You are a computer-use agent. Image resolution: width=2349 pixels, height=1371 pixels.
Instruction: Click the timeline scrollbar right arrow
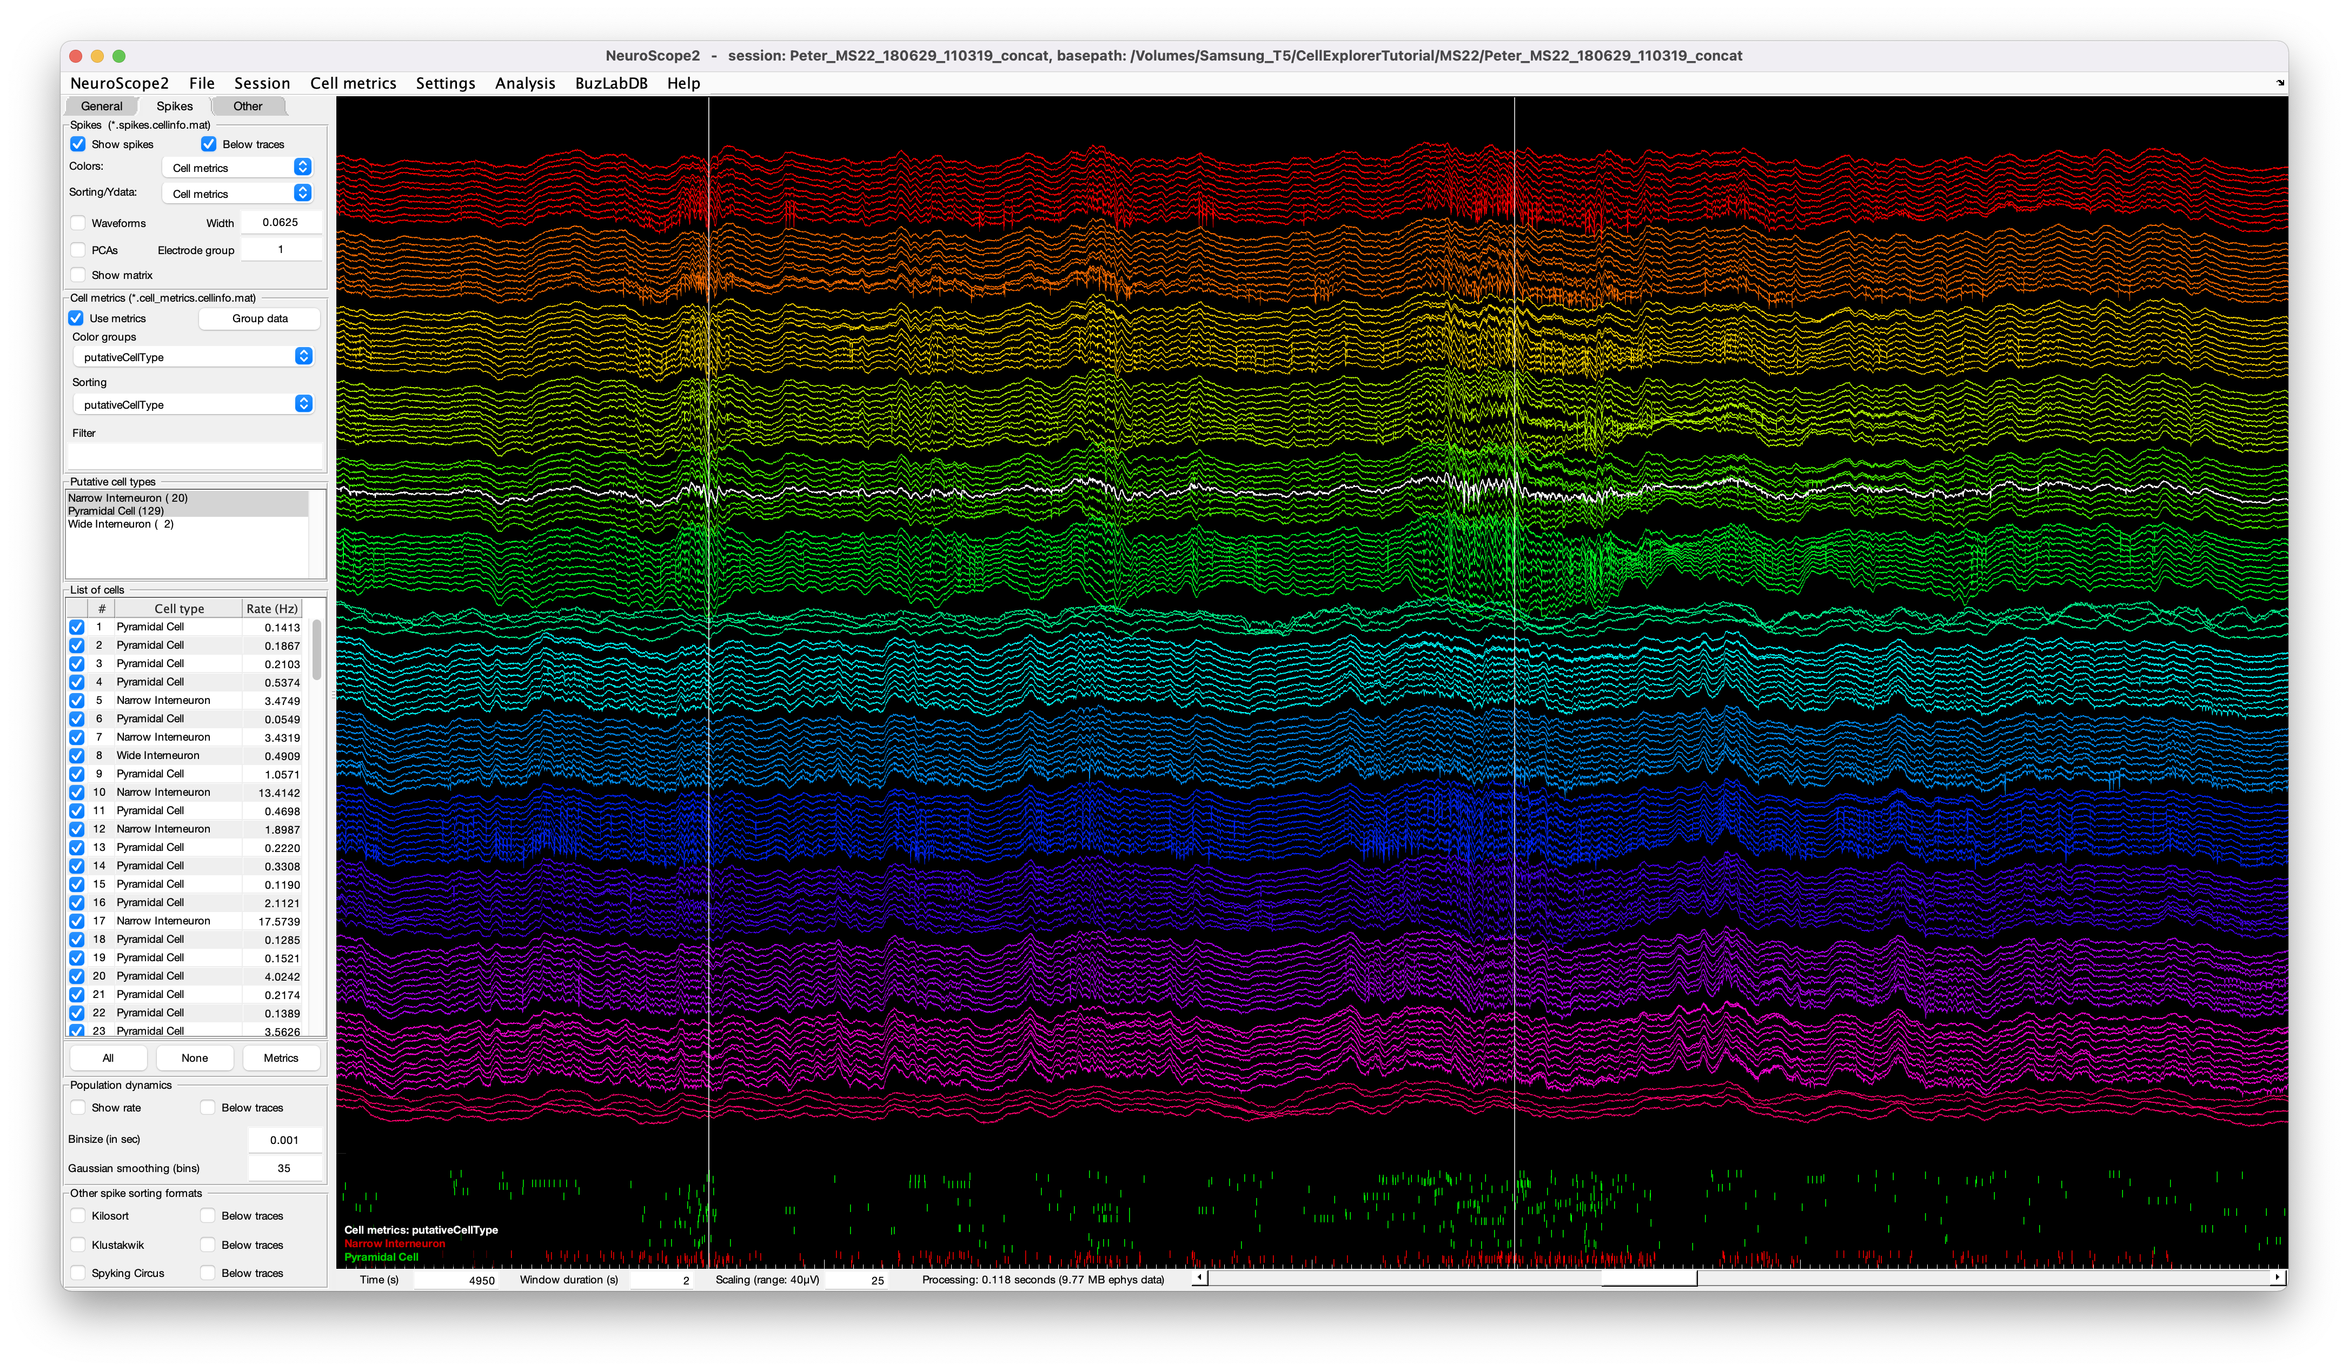coord(2277,1278)
